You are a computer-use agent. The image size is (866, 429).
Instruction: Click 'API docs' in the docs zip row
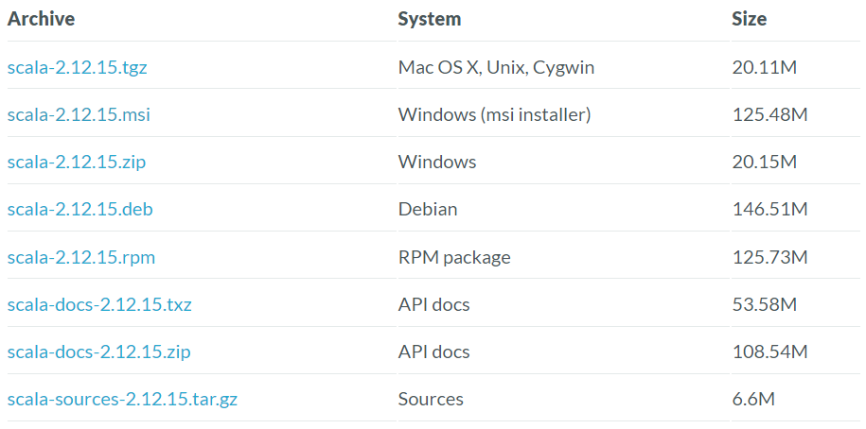(433, 352)
